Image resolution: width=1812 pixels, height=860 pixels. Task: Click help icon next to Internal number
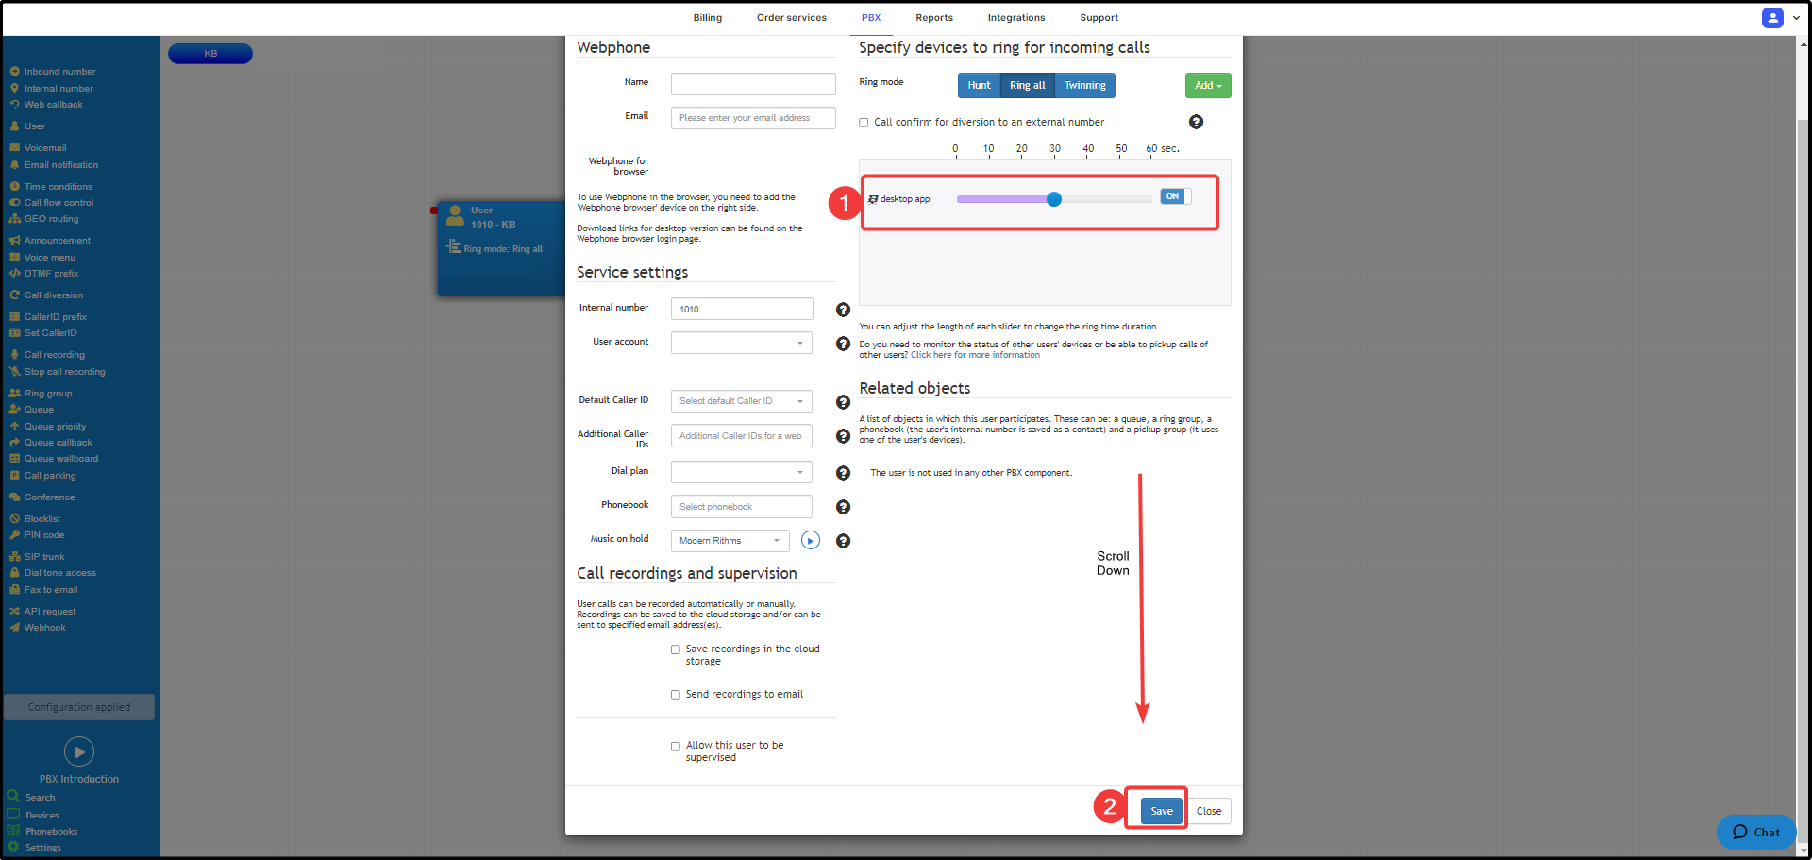843,310
